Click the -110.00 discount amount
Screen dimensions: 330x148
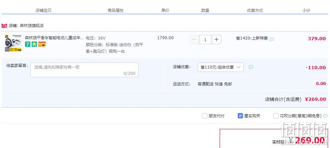[316, 68]
